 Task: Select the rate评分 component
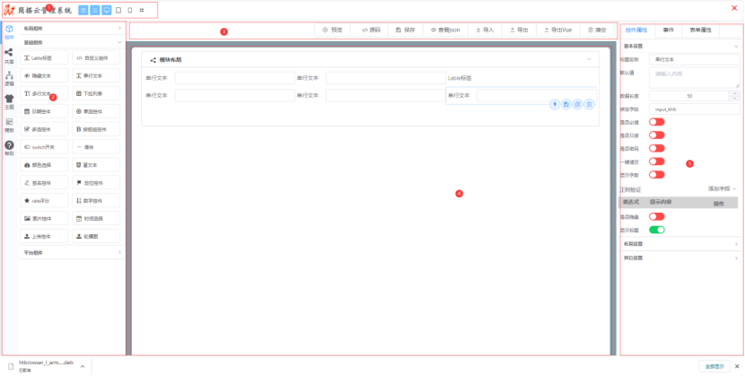(x=44, y=200)
